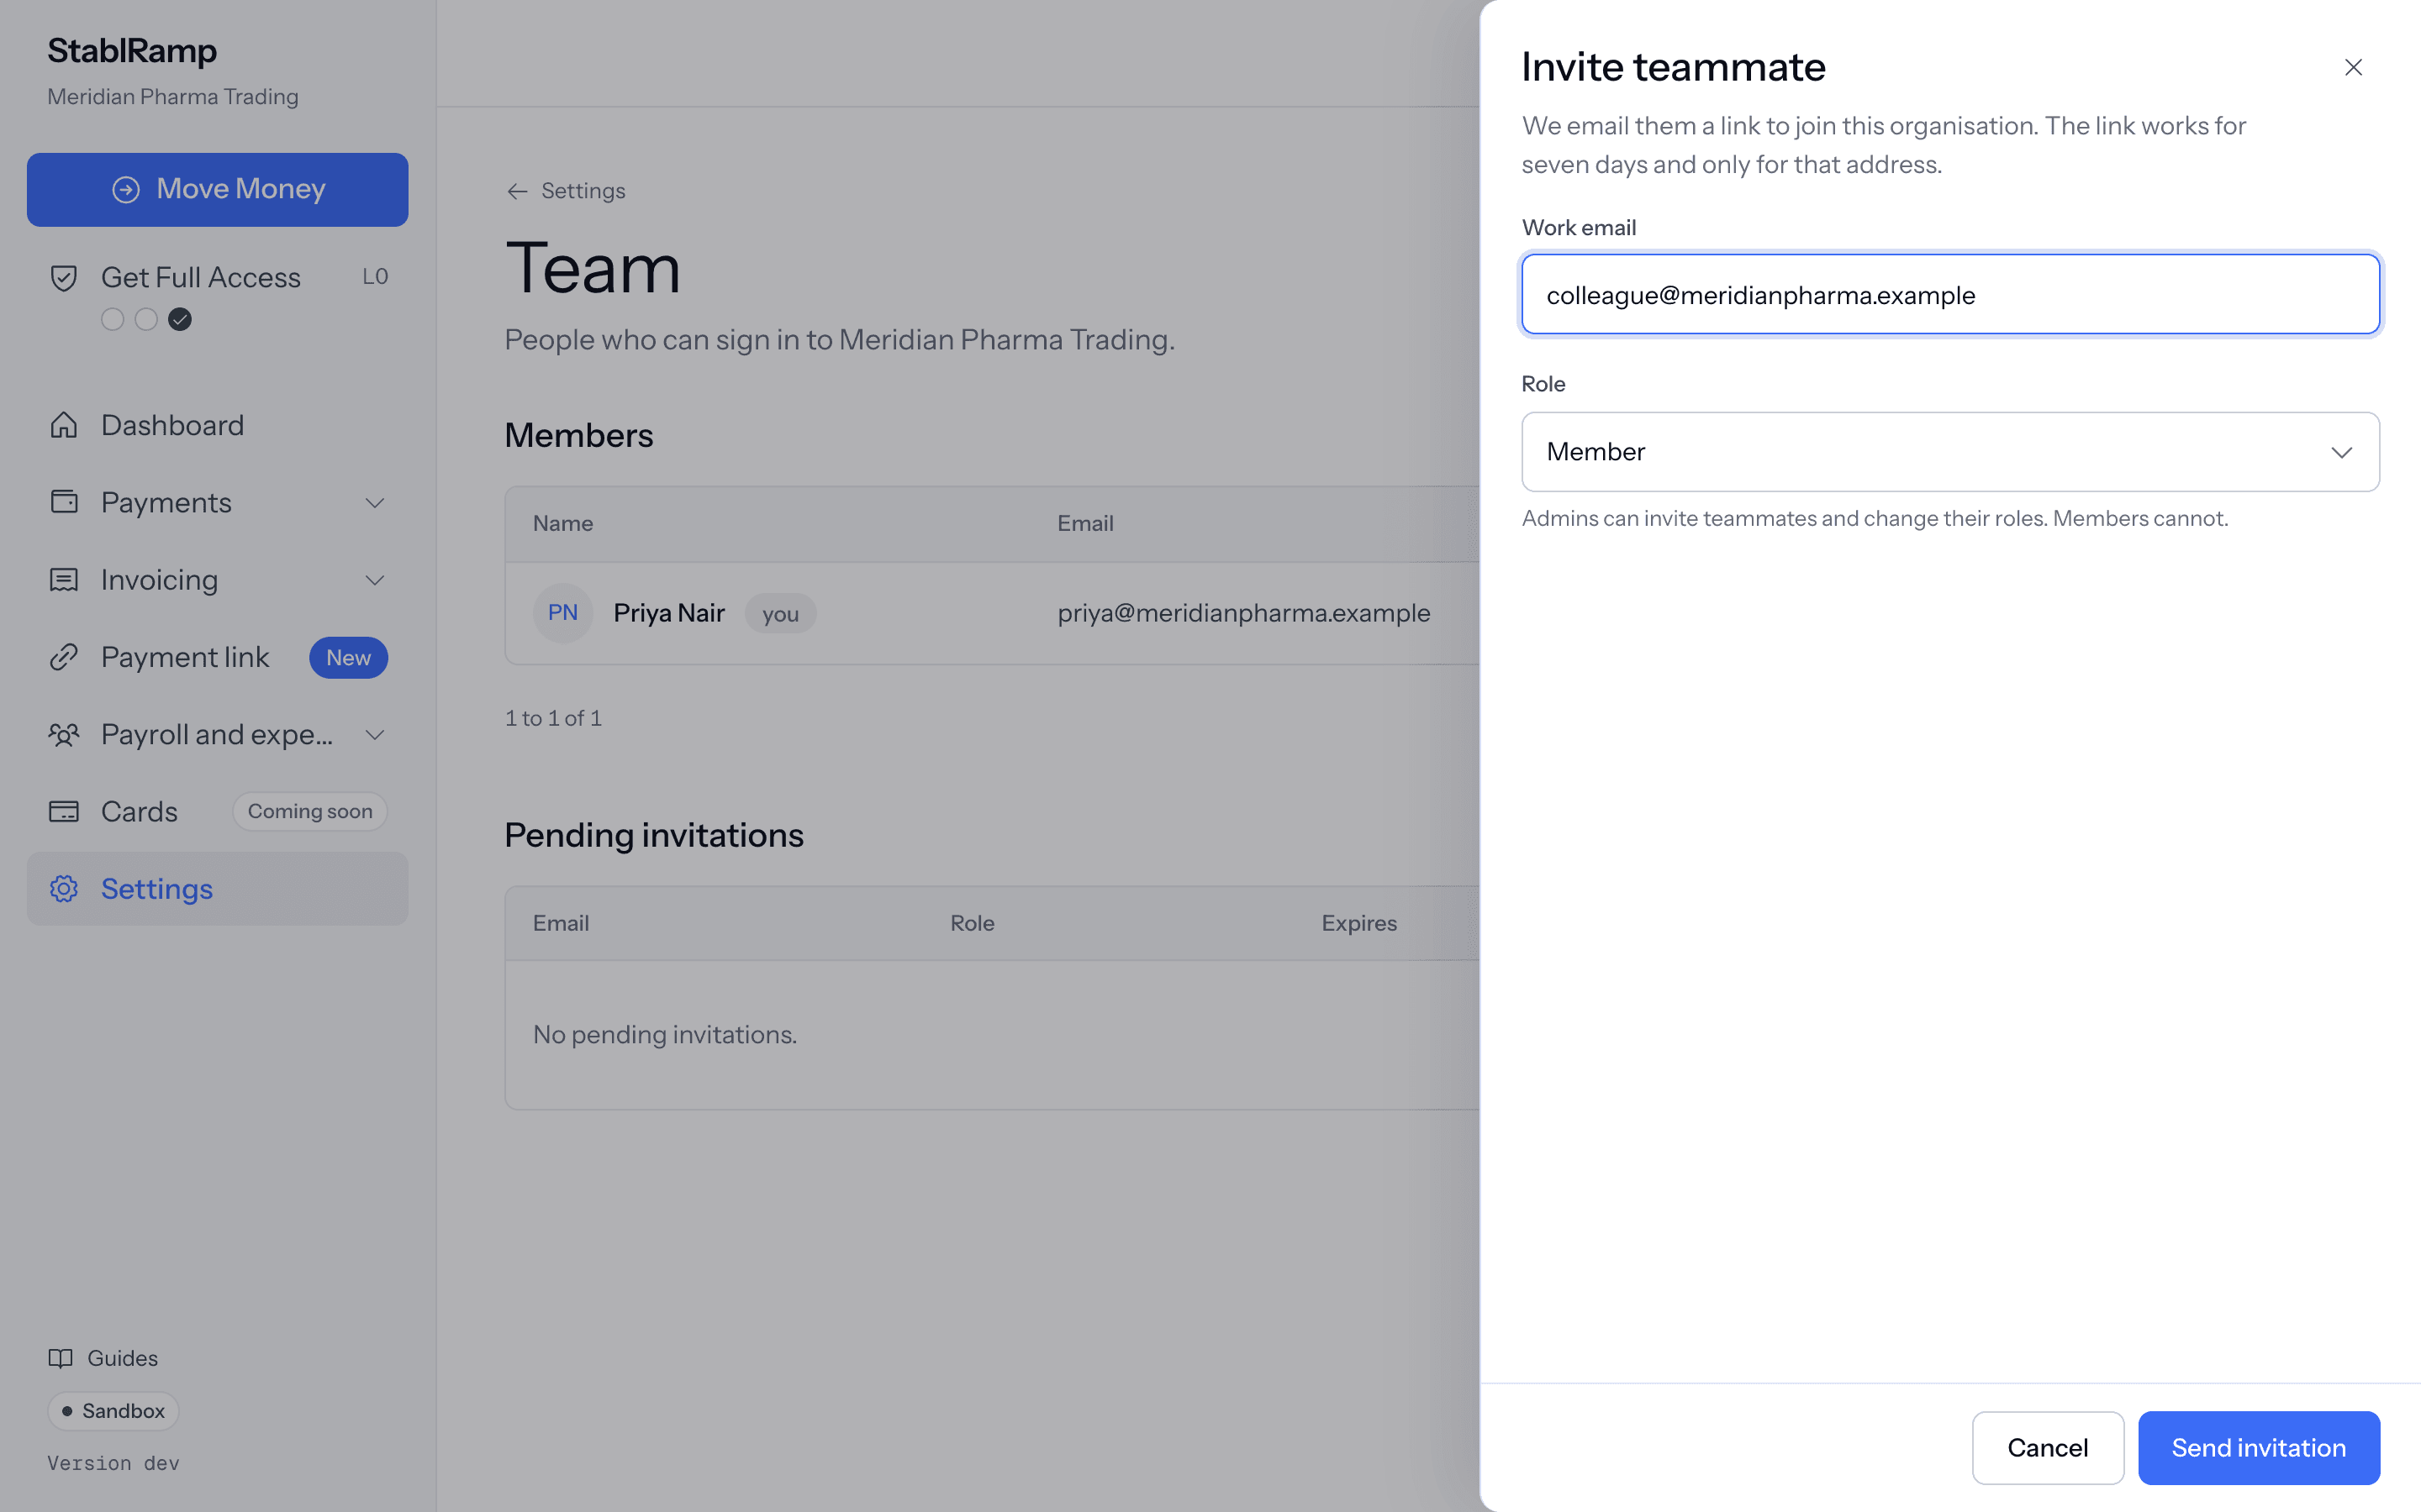Open the Payments menu item
The image size is (2421, 1512).
point(217,502)
